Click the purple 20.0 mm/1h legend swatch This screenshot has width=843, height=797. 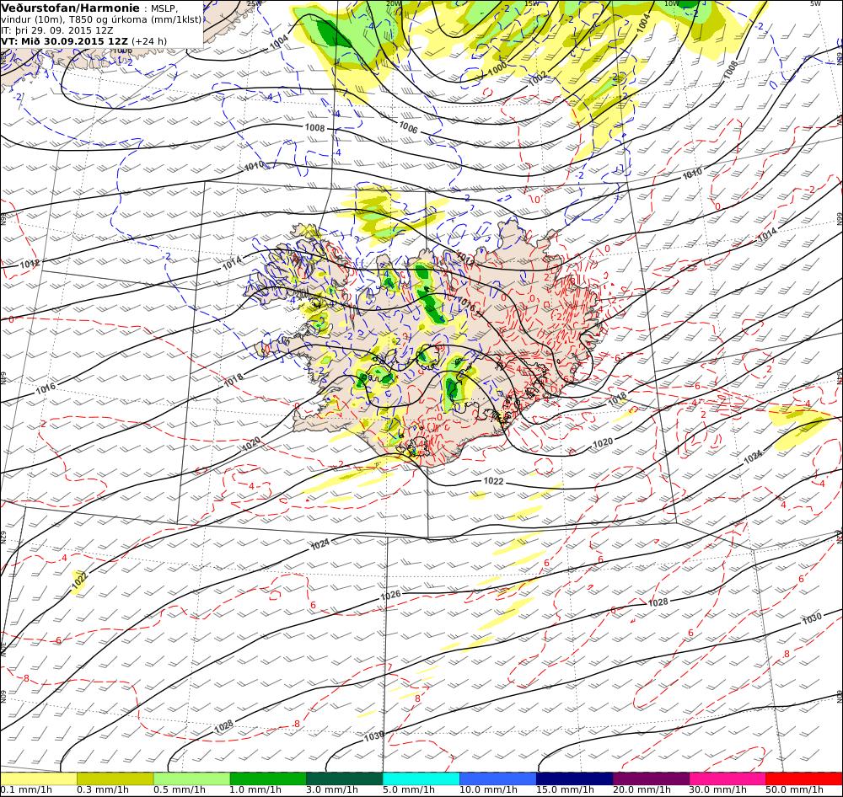651,778
